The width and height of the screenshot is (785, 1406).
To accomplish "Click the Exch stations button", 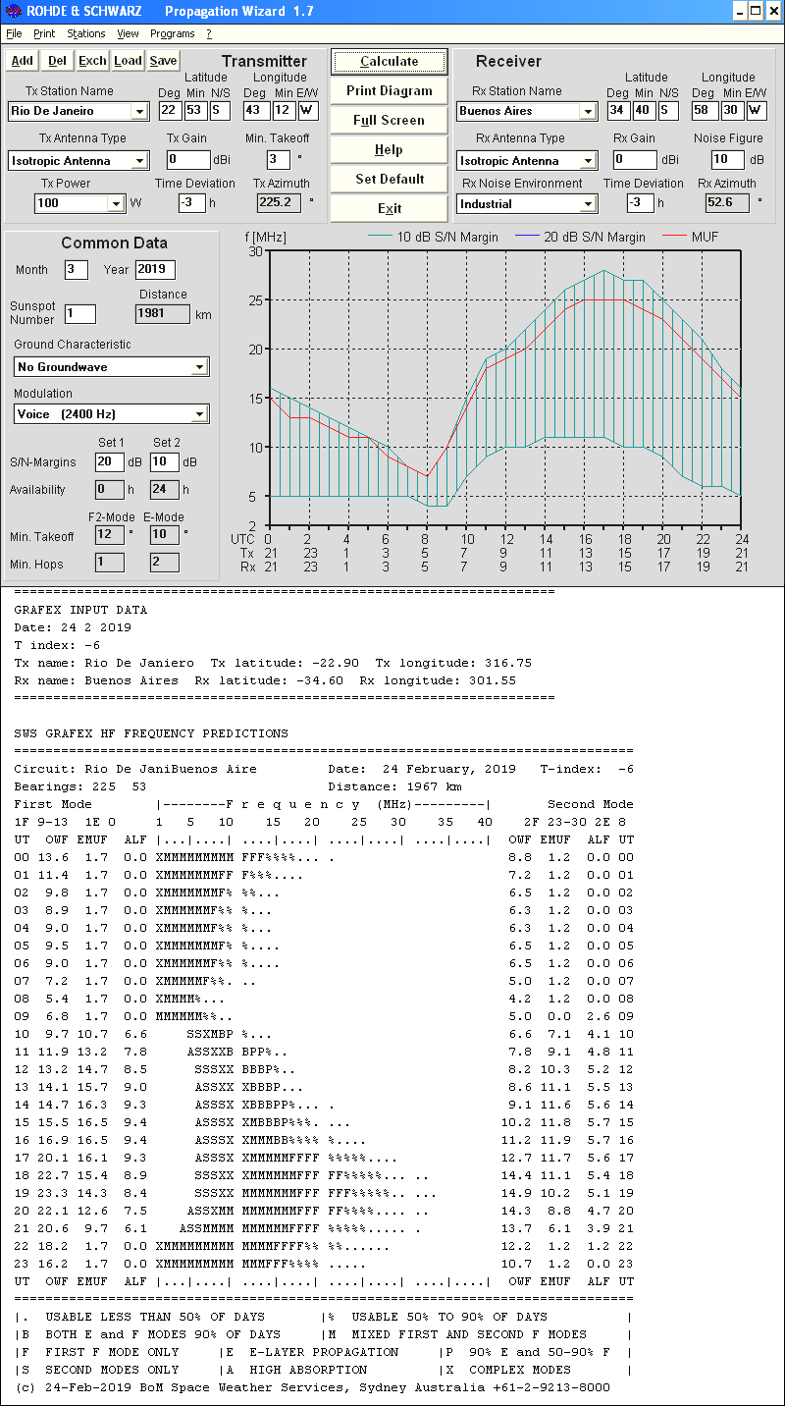I will [x=92, y=61].
